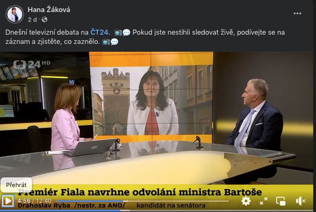Click the public globe audience icon
Viewport: 316px width, 212px height.
pos(44,19)
